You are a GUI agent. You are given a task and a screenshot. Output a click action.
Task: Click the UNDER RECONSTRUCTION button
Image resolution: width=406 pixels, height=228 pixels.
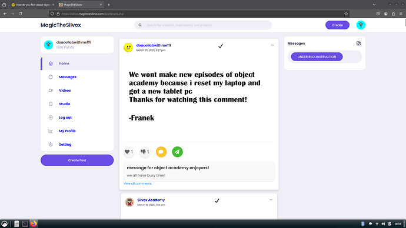[x=317, y=57]
